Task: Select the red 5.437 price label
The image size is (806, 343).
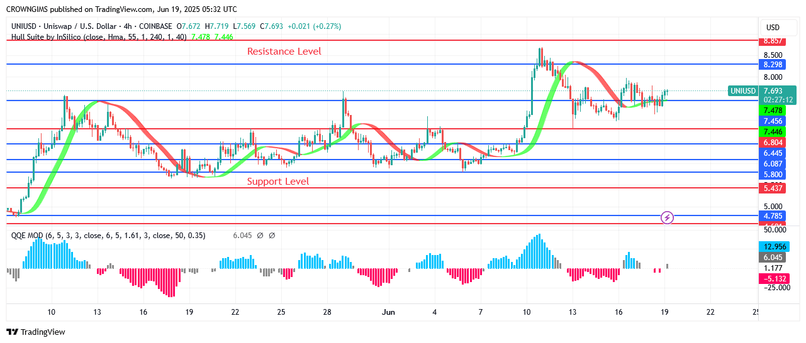Action: [773, 188]
